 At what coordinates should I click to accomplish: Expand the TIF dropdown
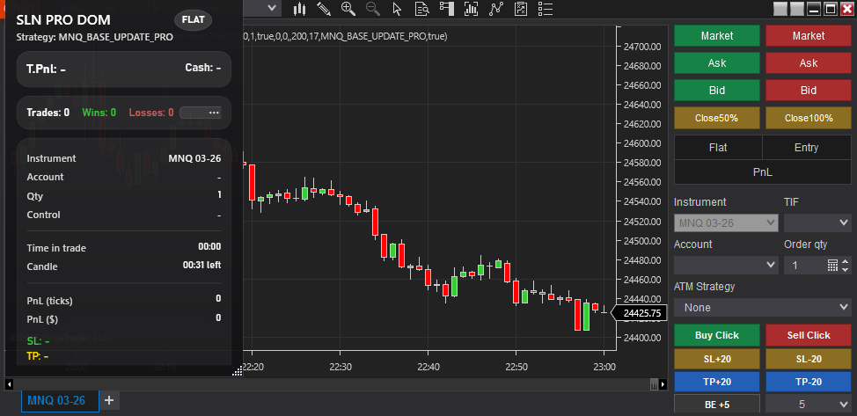coord(817,223)
